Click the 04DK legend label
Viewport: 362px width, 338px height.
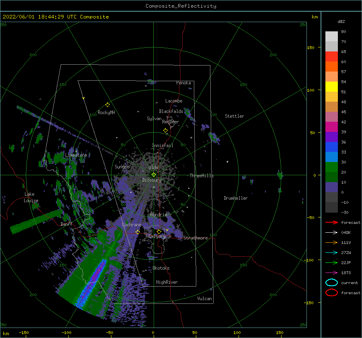[346, 232]
